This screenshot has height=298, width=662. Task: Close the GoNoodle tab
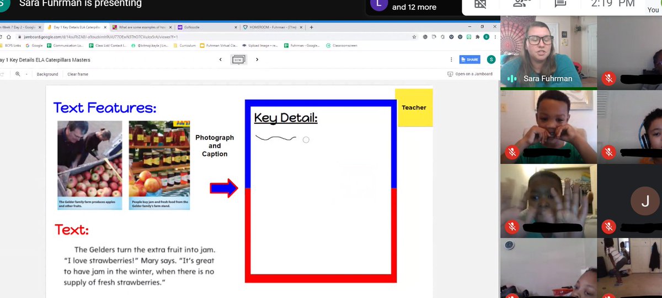(236, 27)
